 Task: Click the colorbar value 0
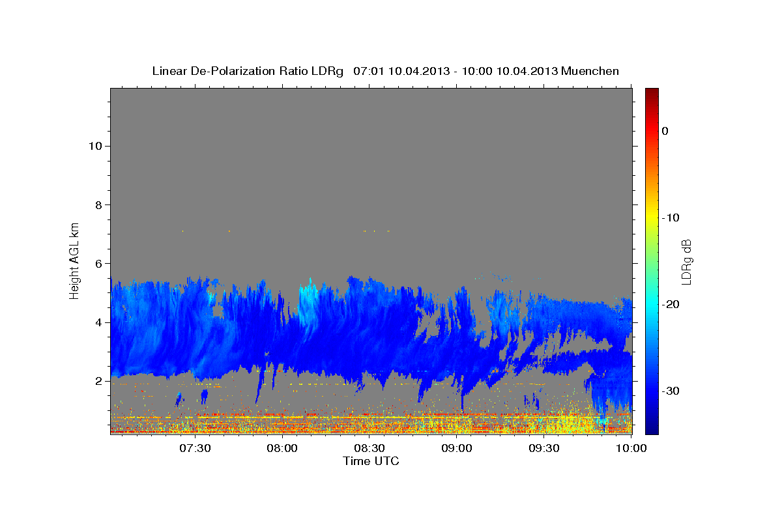tap(665, 131)
